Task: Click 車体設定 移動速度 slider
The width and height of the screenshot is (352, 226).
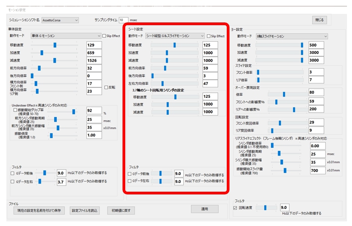Action: (55, 45)
